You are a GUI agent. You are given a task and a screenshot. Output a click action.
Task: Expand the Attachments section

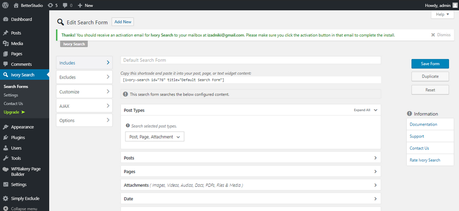point(251,185)
